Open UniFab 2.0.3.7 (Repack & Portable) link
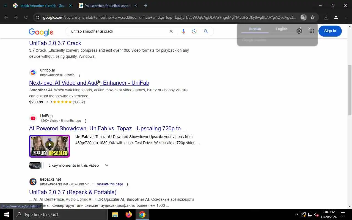Viewport: 352px width, 220px height. click(x=73, y=192)
